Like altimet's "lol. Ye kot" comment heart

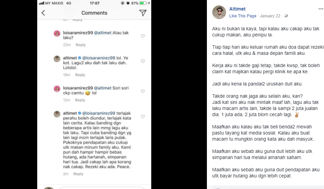click(143, 61)
